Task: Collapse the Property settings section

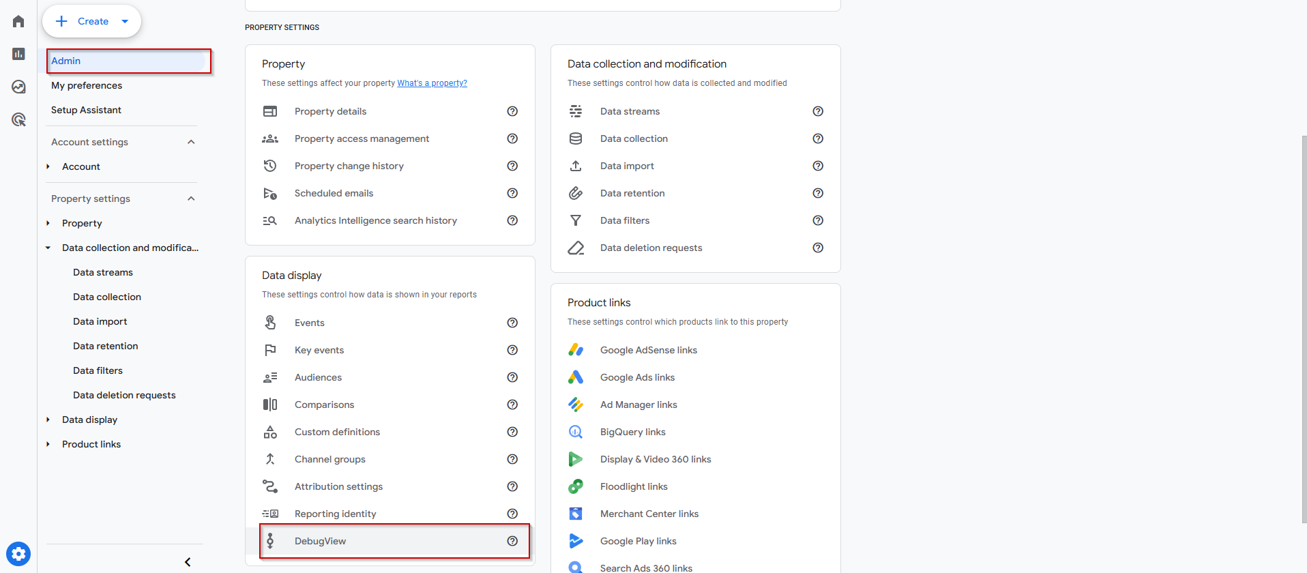Action: point(191,199)
